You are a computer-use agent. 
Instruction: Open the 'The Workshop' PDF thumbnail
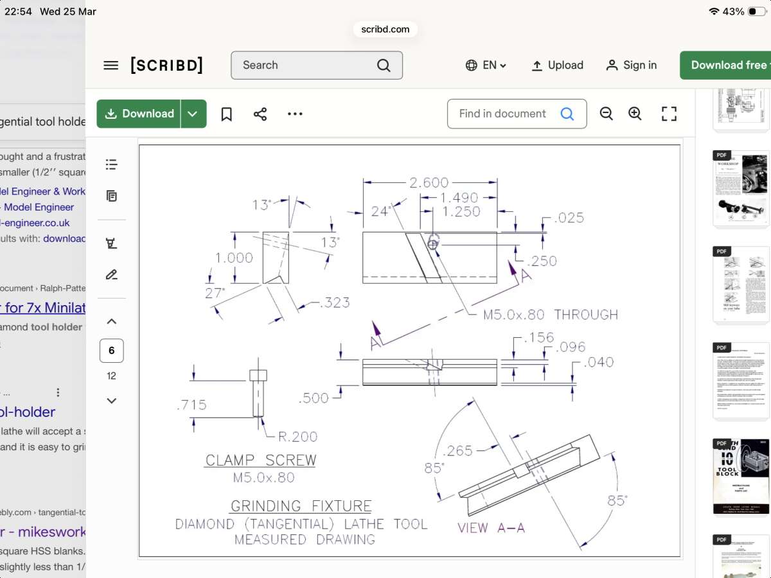point(741,189)
